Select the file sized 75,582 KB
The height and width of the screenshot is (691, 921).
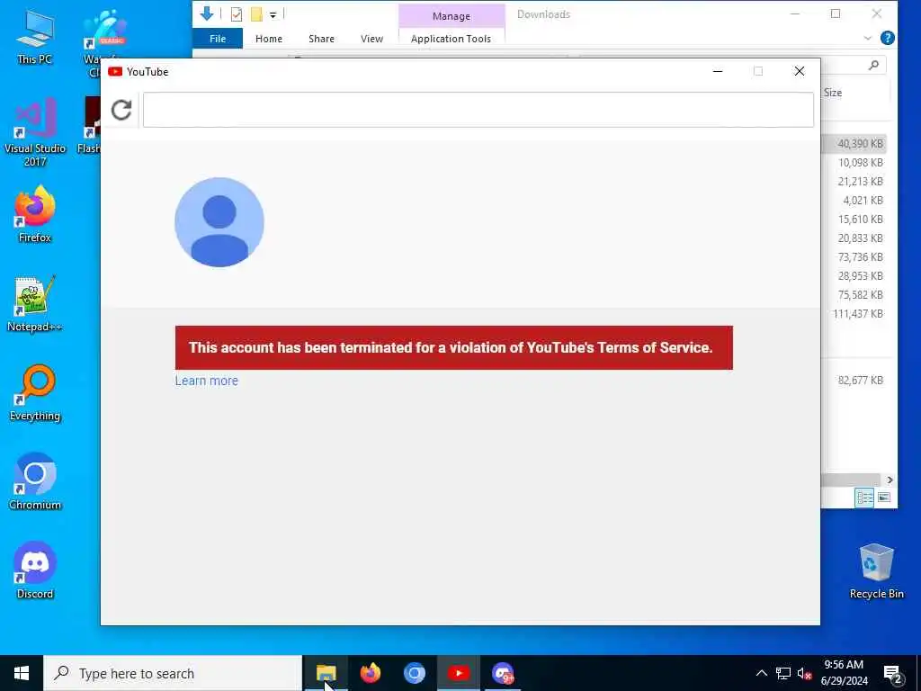860,295
